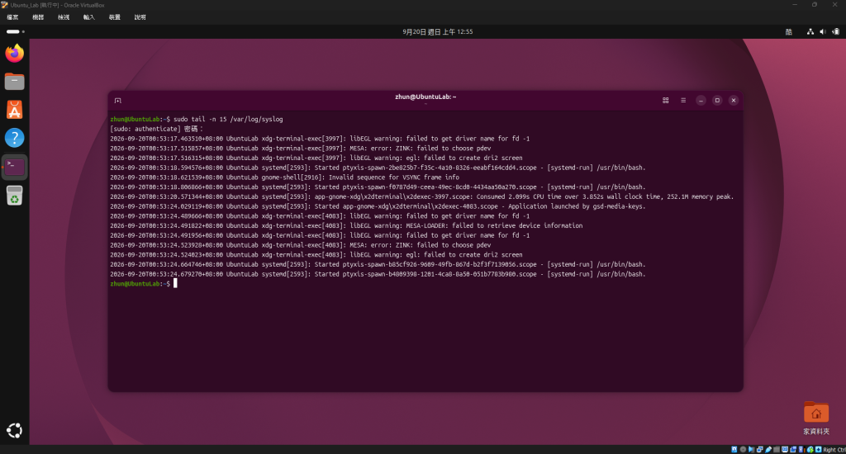Screen dimensions: 846x454
Task: Open the 輸入 menu in VirtualBox
Action: click(x=89, y=17)
